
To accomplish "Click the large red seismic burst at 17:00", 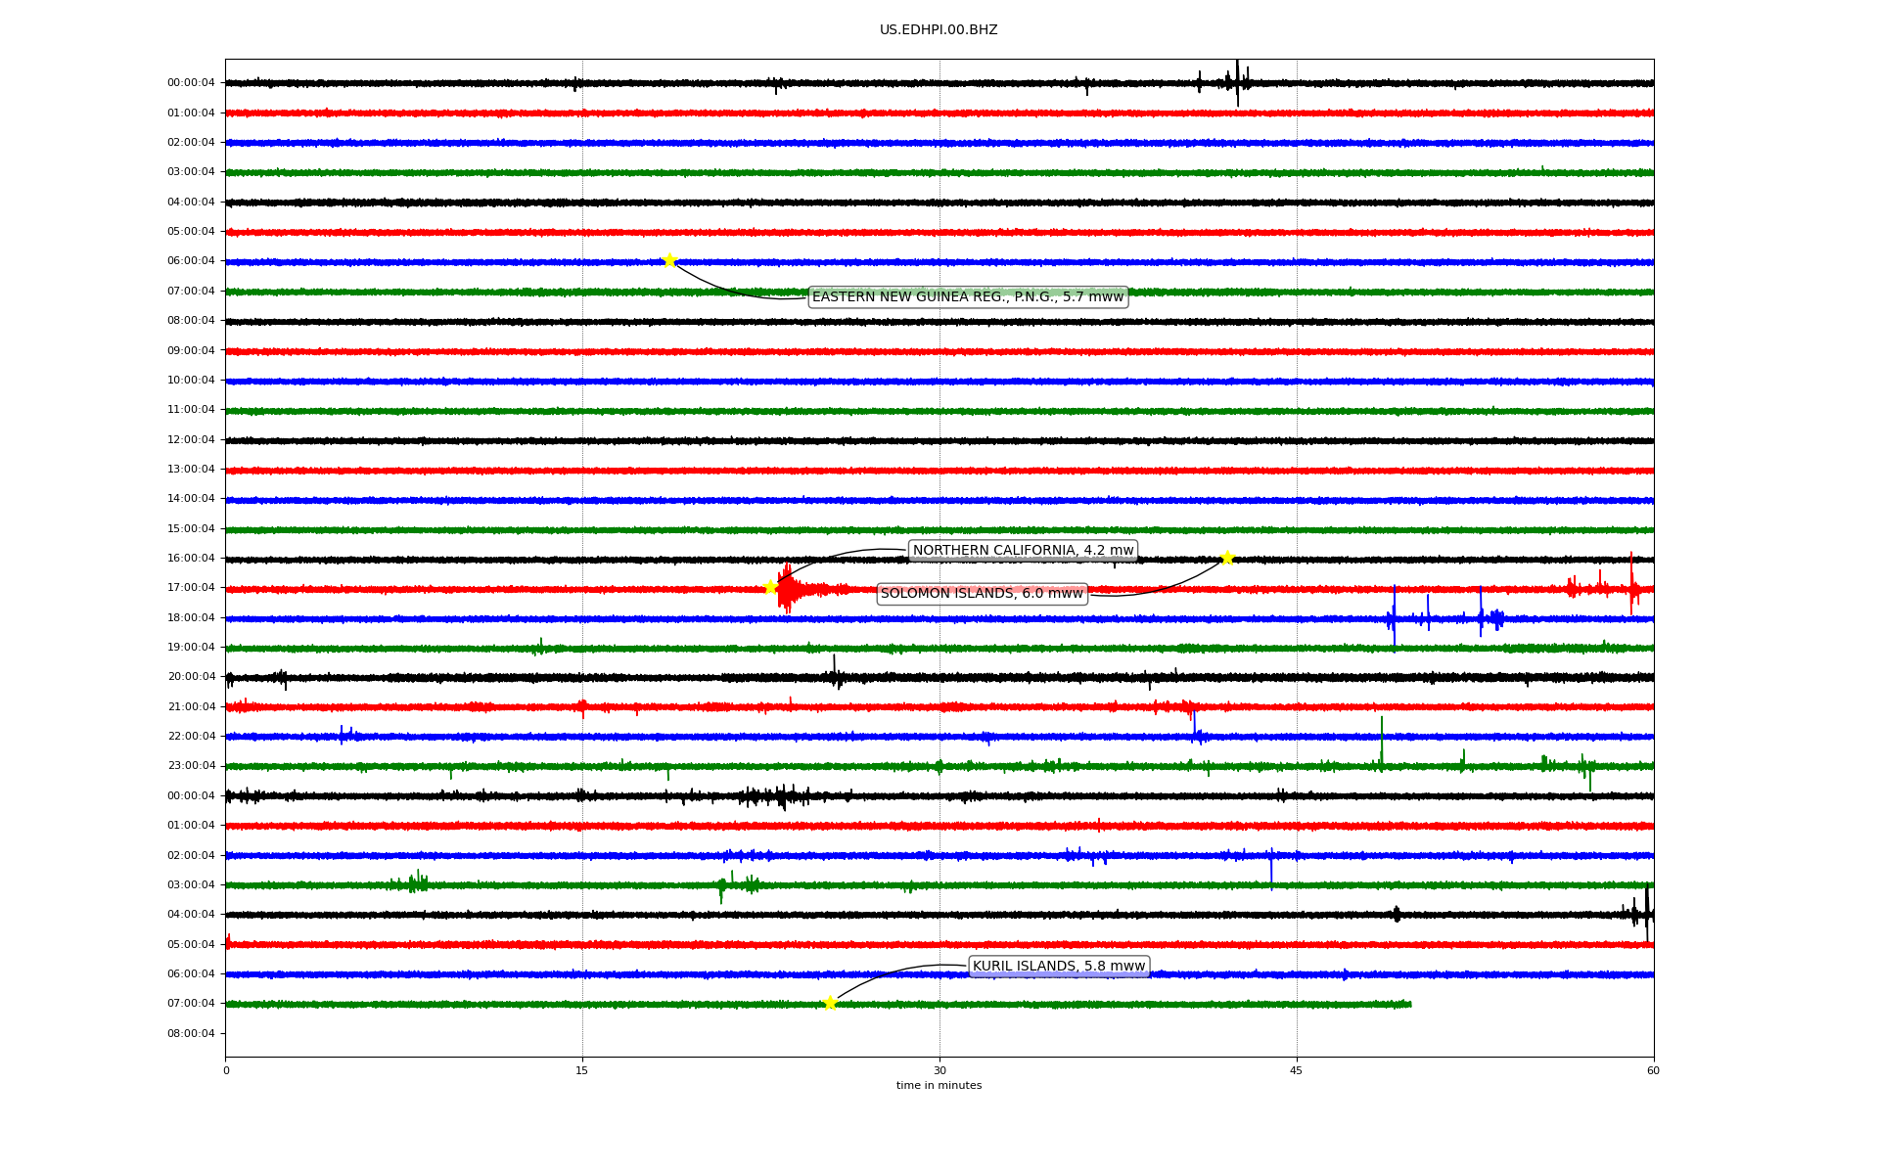I will pos(787,589).
